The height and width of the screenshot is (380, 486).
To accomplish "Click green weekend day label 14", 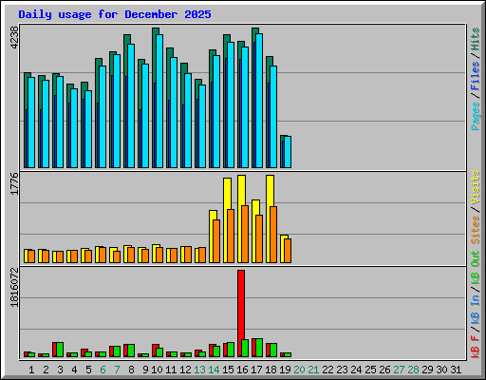I will [x=214, y=370].
